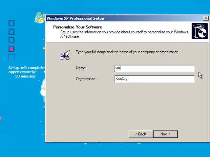Select the bottom empty setup step indicator

(x=11, y=57)
